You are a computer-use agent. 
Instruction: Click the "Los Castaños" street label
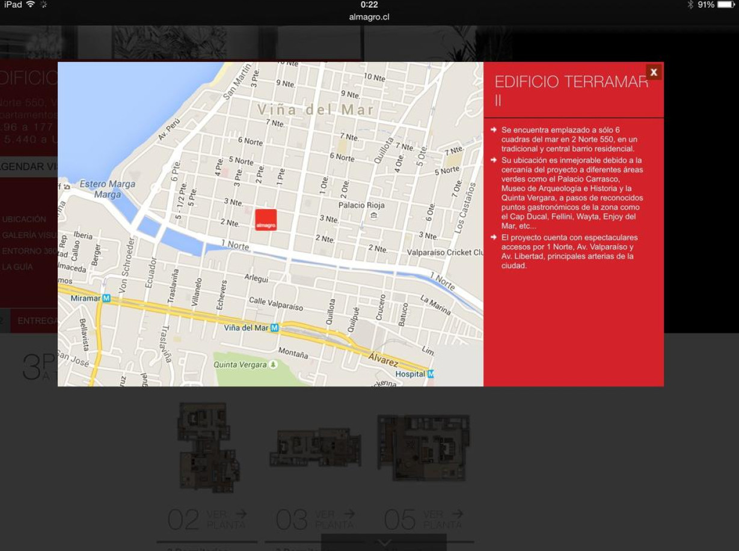(464, 209)
